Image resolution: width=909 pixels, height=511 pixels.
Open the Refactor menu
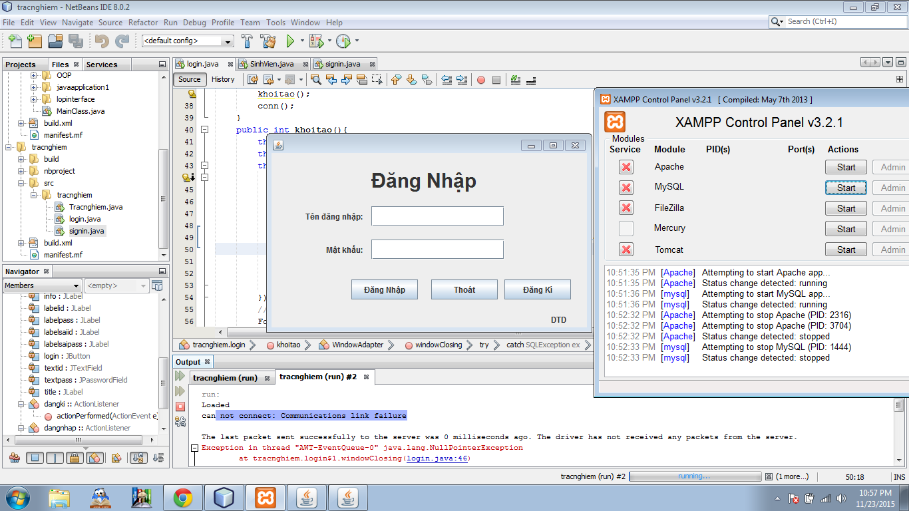click(x=143, y=22)
